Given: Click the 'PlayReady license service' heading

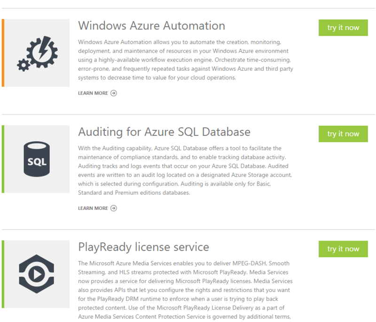Looking at the screenshot, I should pos(144,247).
